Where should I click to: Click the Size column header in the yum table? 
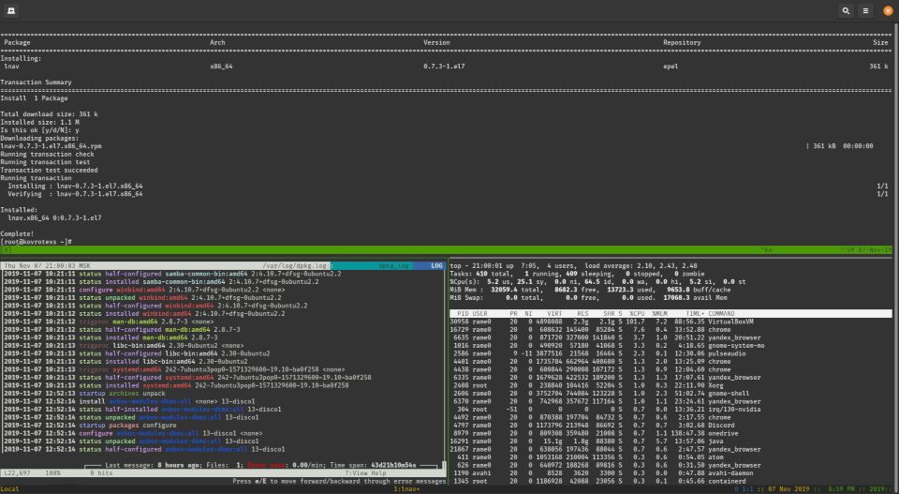pyautogui.click(x=880, y=42)
